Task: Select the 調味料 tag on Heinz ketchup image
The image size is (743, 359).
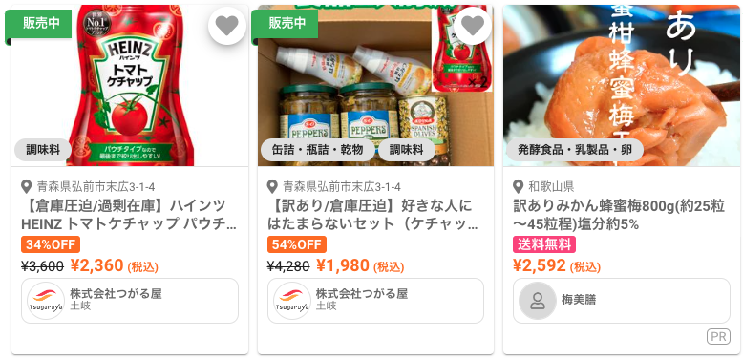Action: (x=43, y=150)
